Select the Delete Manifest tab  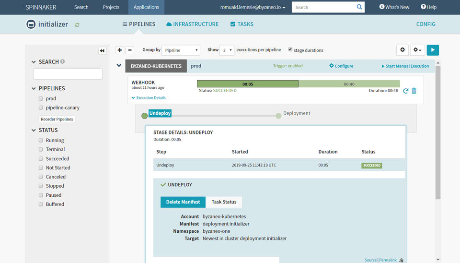coord(183,202)
